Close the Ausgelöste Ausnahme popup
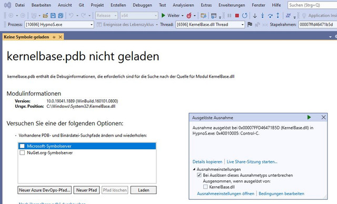This screenshot has width=337, height=204. [323, 117]
